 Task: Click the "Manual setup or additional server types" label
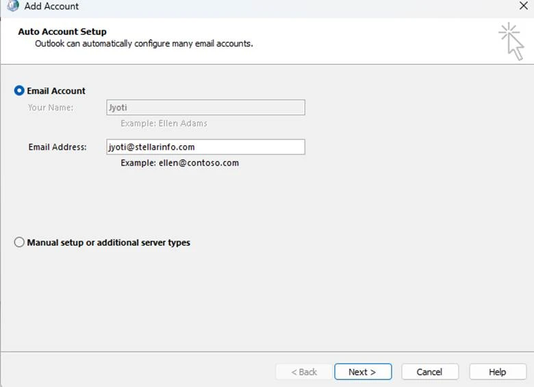108,242
